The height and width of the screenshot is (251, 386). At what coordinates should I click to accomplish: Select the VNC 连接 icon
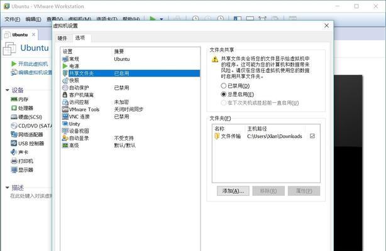65,116
